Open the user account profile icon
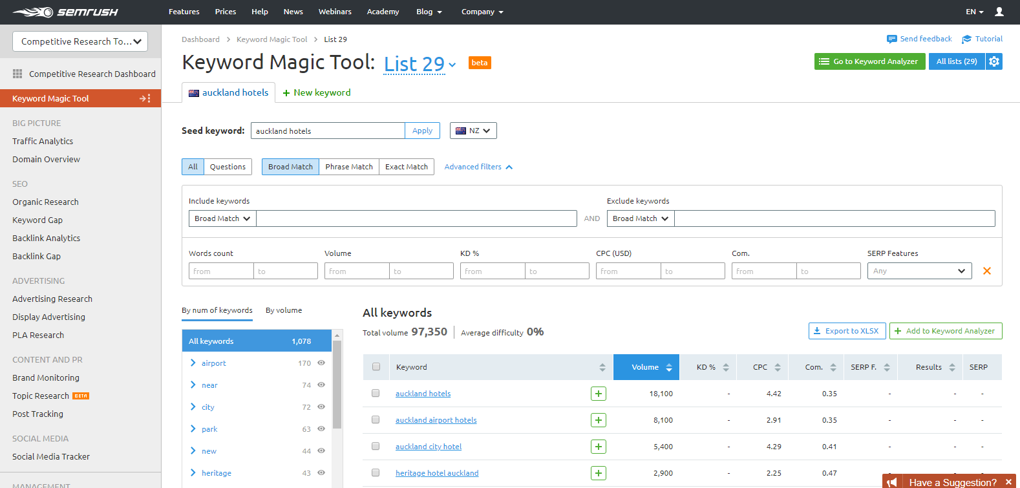Image resolution: width=1020 pixels, height=488 pixels. tap(999, 12)
